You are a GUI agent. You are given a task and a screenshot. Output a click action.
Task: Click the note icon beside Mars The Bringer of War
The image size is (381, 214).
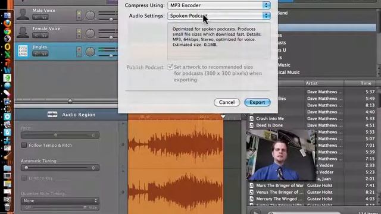(251, 185)
